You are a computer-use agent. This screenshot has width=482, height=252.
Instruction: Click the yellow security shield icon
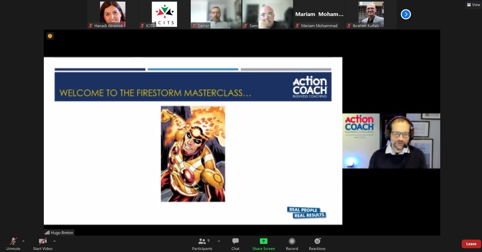50,36
